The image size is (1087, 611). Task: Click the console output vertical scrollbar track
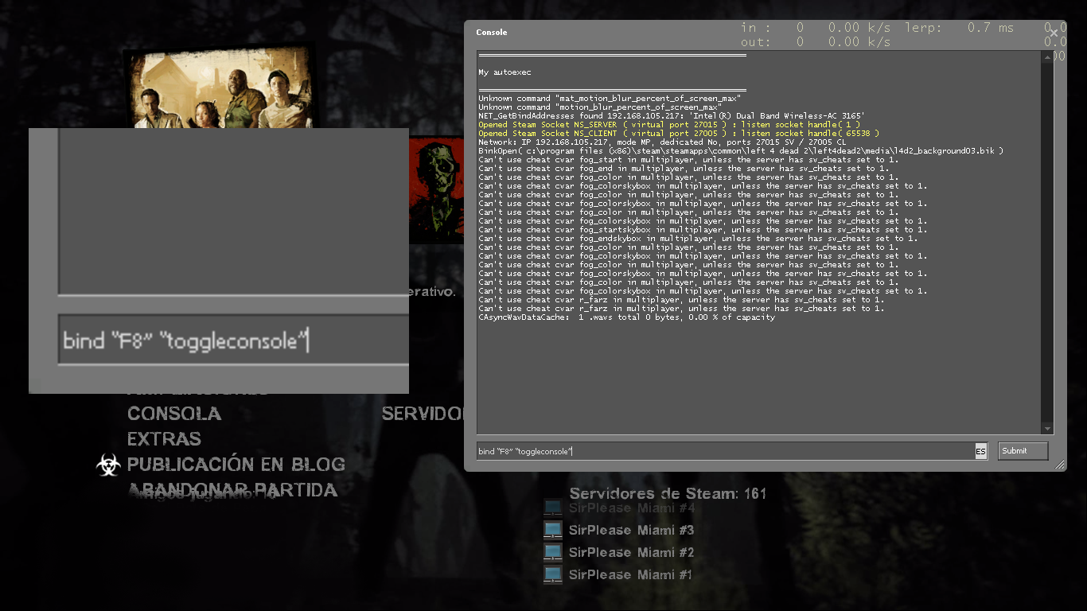pyautogui.click(x=1047, y=243)
